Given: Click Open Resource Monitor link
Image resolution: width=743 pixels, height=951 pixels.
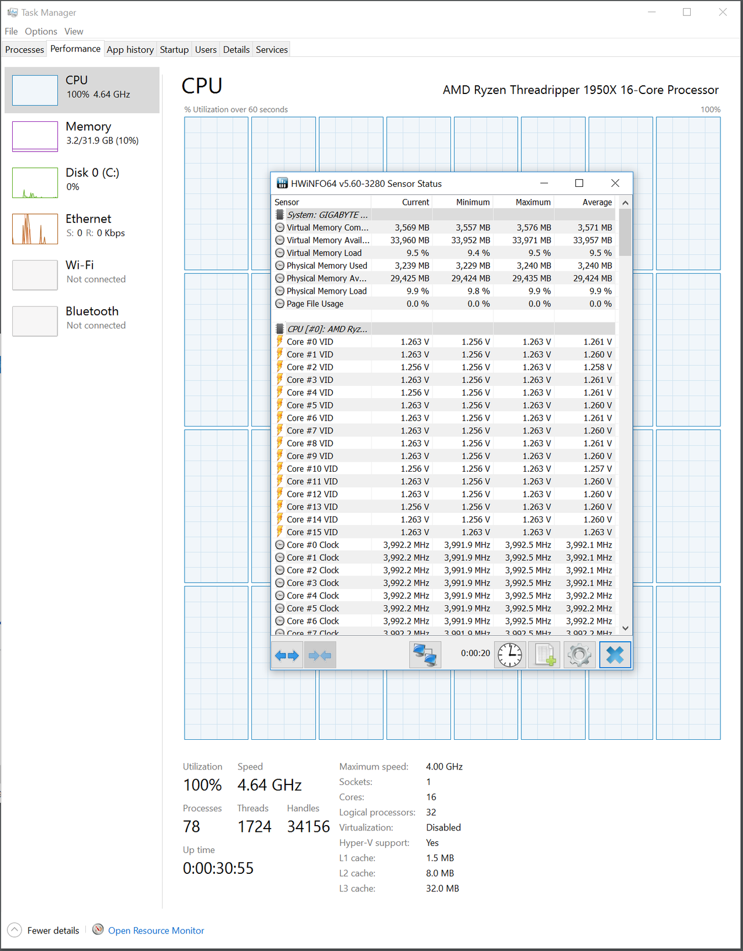Looking at the screenshot, I should pyautogui.click(x=156, y=931).
